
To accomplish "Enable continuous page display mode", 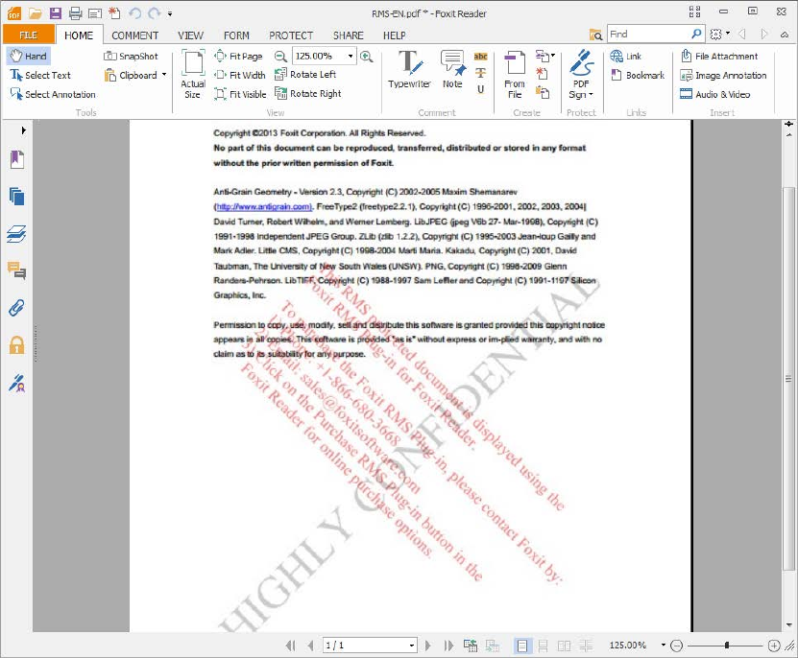I will 543,646.
